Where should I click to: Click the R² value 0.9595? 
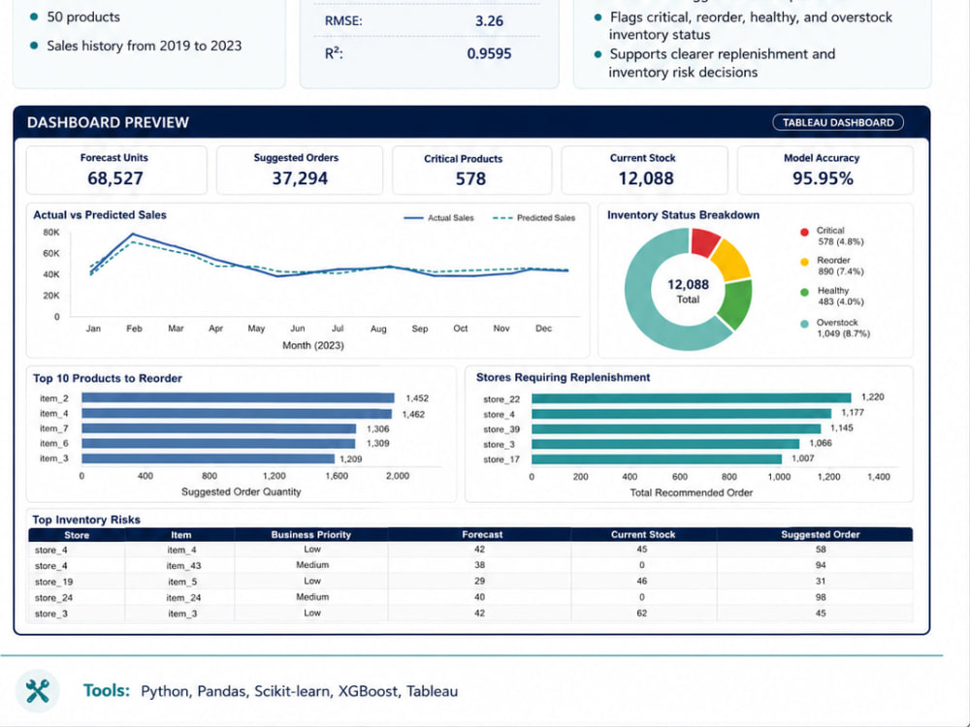[489, 53]
